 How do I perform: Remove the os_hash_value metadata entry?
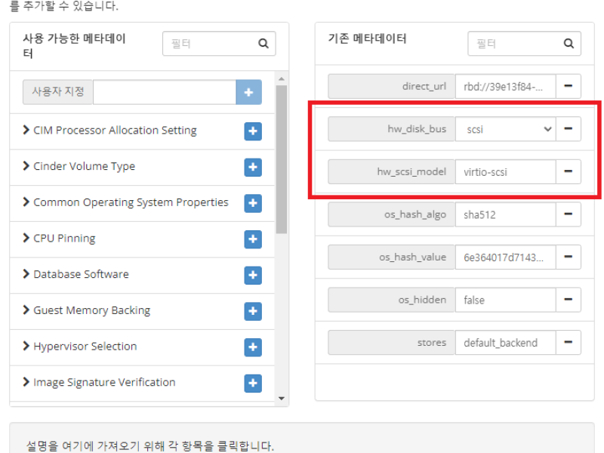point(569,257)
